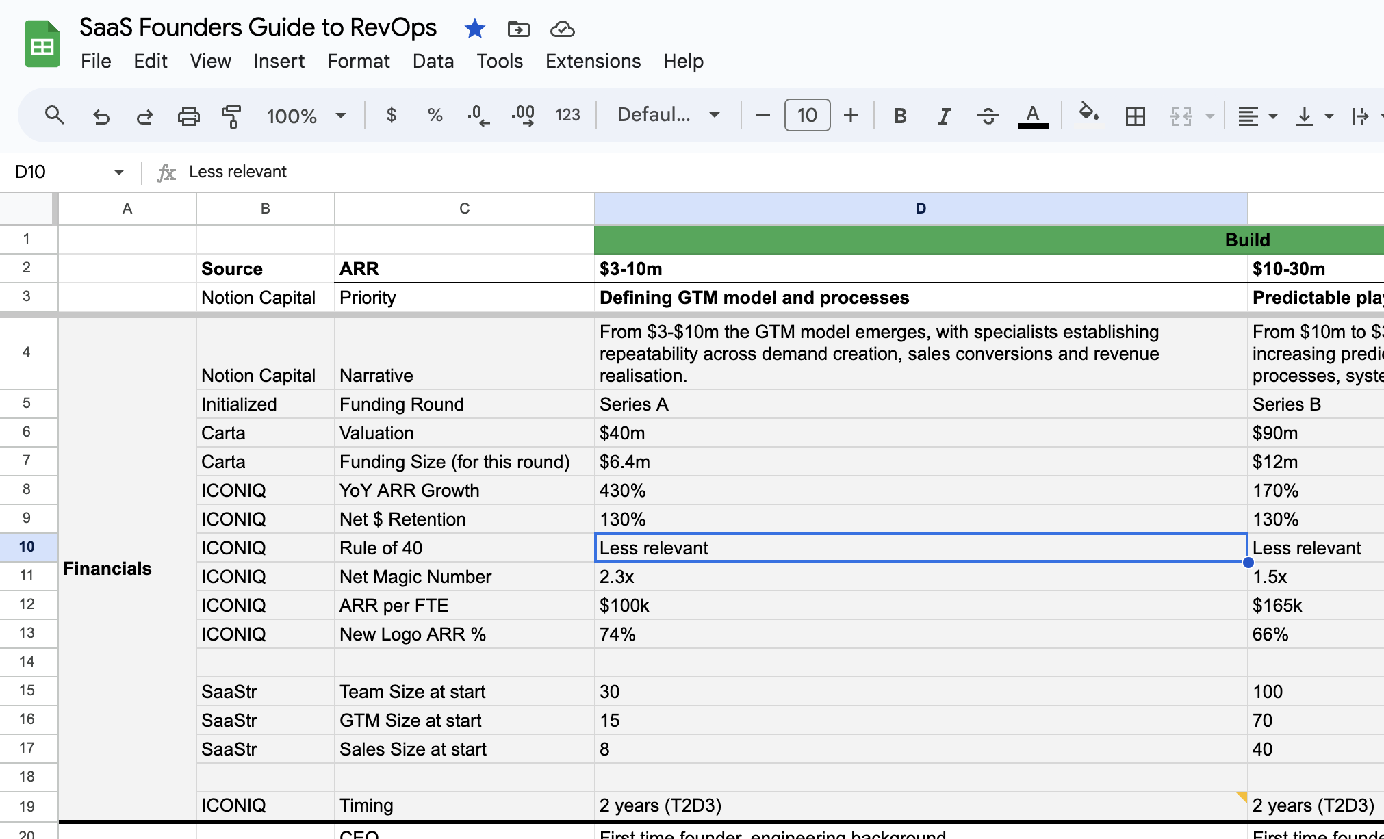Check the cloud save status icon

pyautogui.click(x=562, y=29)
